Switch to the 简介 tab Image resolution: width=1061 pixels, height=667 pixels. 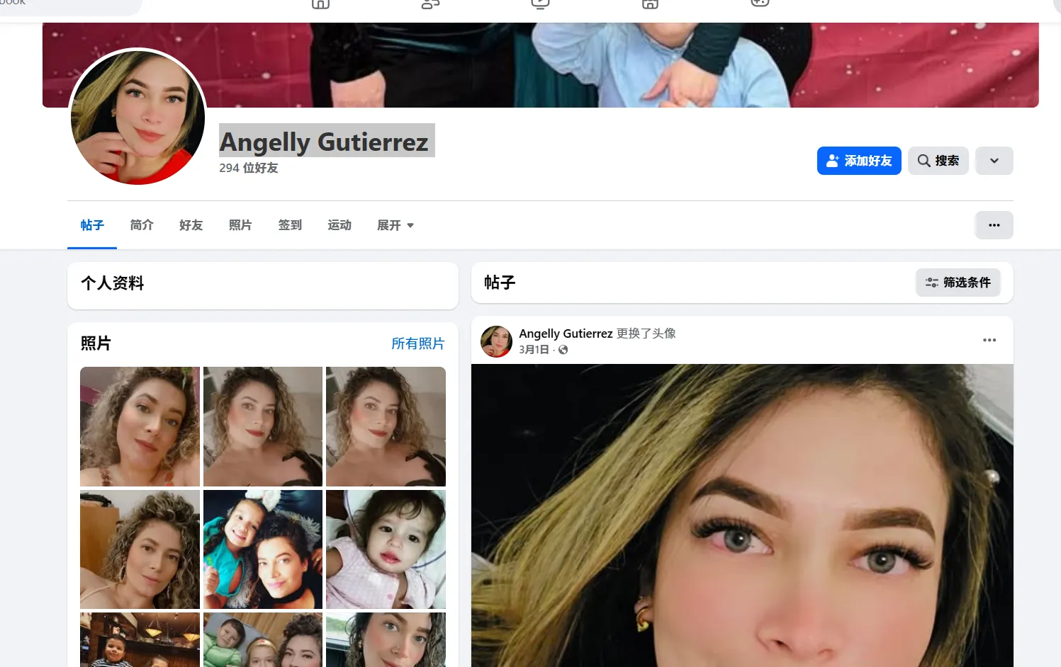141,225
